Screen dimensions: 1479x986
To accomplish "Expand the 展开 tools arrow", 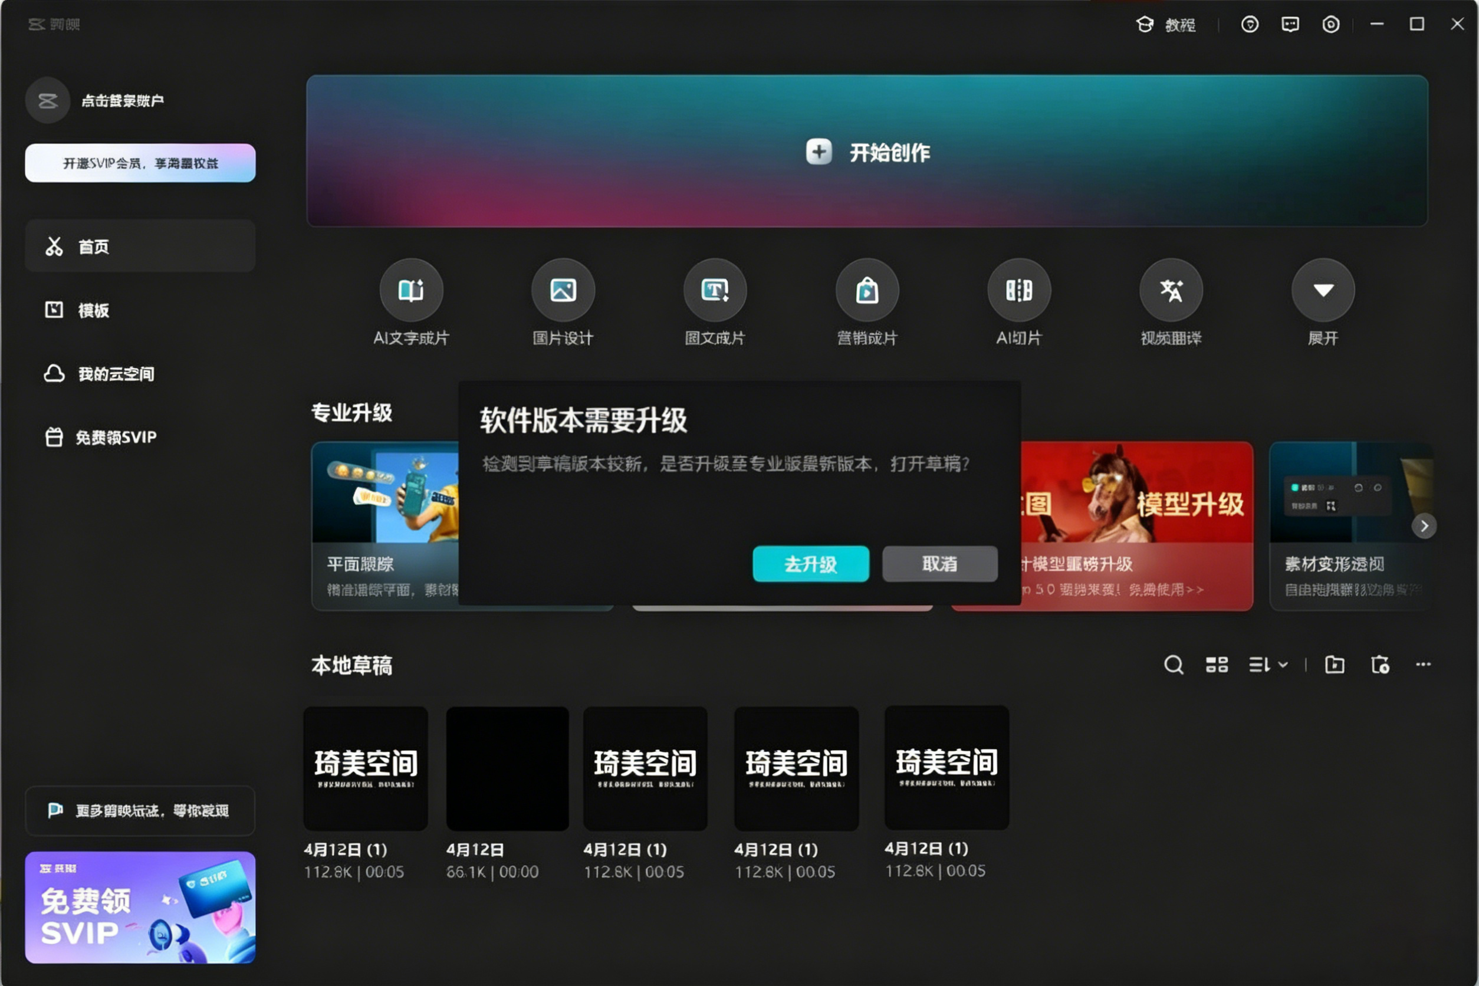I will (1323, 291).
